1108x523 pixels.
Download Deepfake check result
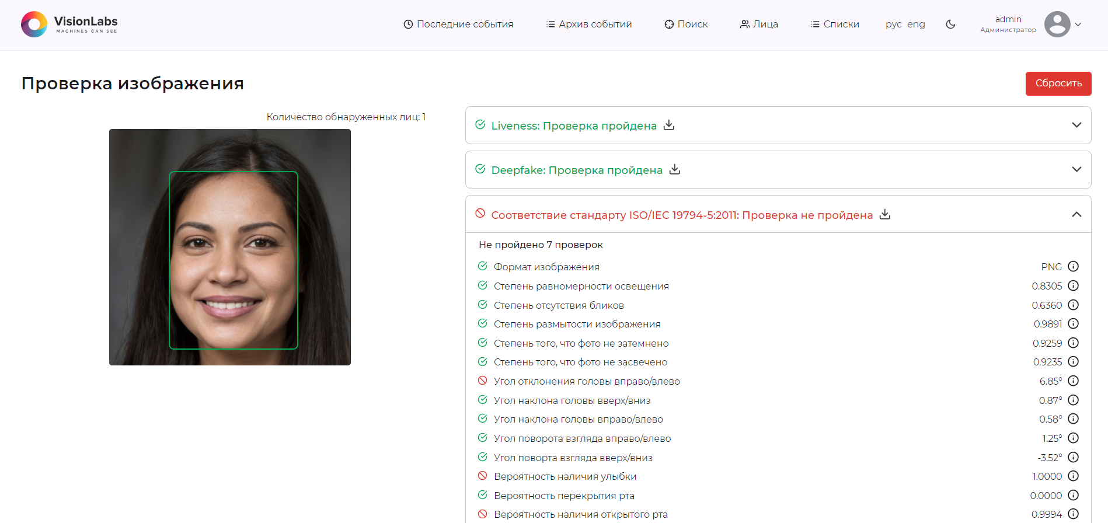675,169
